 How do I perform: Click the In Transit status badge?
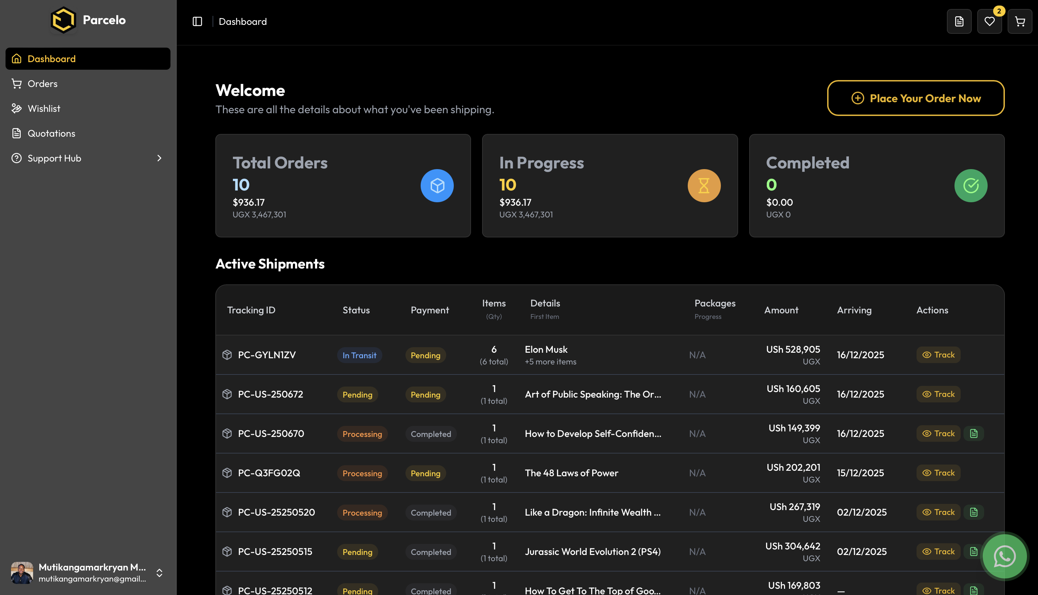point(359,355)
